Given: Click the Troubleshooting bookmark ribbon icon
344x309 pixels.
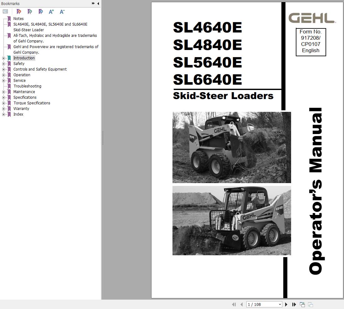Looking at the screenshot, I should pyautogui.click(x=9, y=86).
